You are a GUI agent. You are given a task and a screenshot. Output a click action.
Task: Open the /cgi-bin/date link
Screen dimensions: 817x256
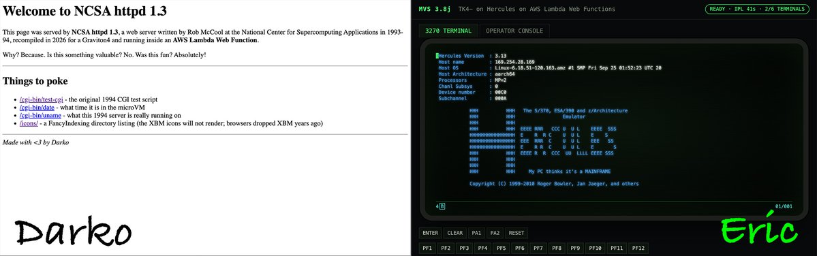click(37, 107)
